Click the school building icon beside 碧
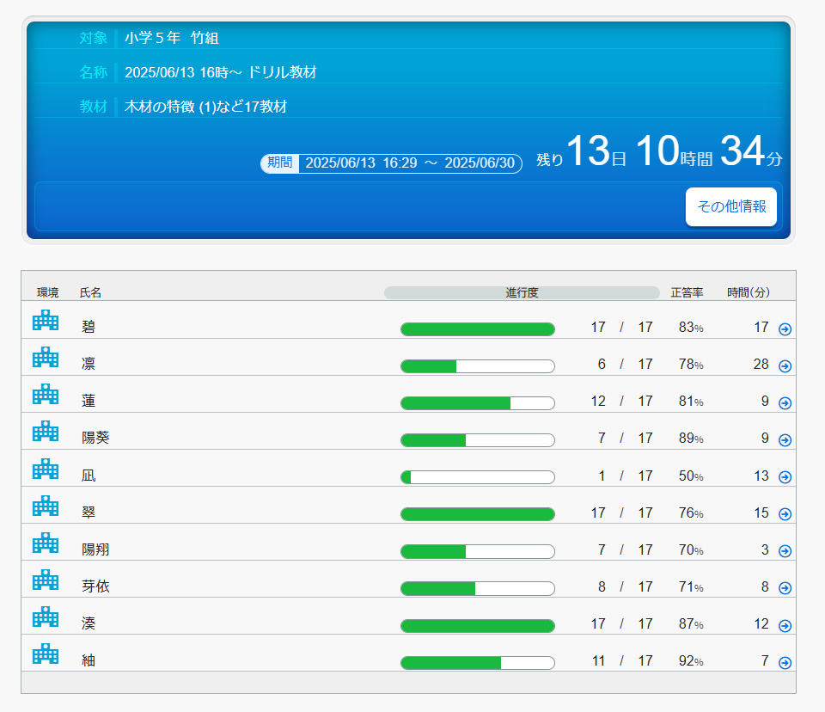Viewport: 825px width, 712px height. [46, 321]
